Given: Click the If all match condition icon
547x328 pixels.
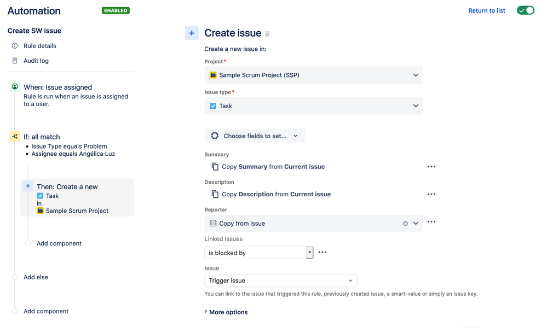Looking at the screenshot, I should point(15,137).
